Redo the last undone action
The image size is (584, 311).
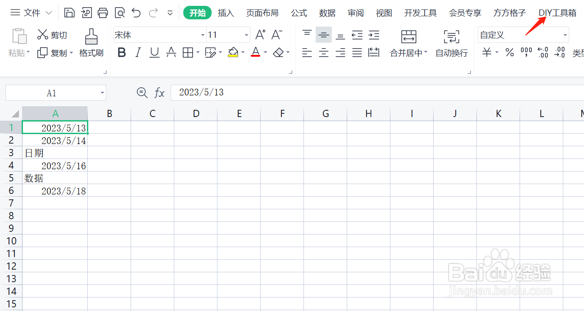tap(153, 13)
